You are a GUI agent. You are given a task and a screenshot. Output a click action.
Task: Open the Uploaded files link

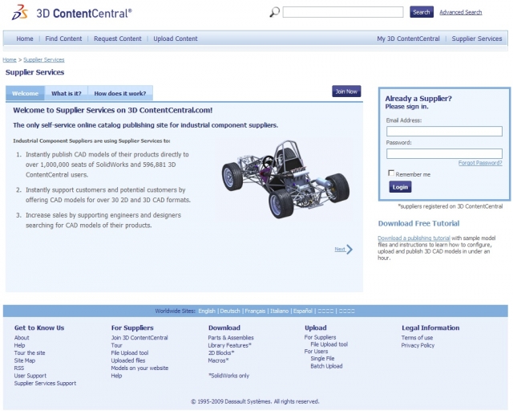coord(128,360)
